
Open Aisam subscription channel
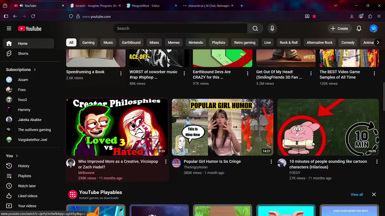pos(29,79)
